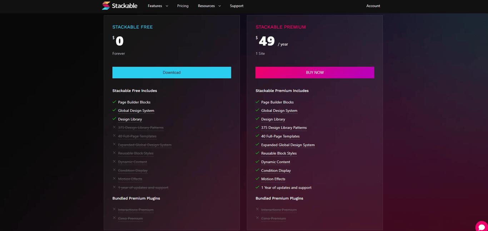Click crossed-out Motion Effects in Free plan
Image resolution: width=488 pixels, height=231 pixels.
point(130,179)
